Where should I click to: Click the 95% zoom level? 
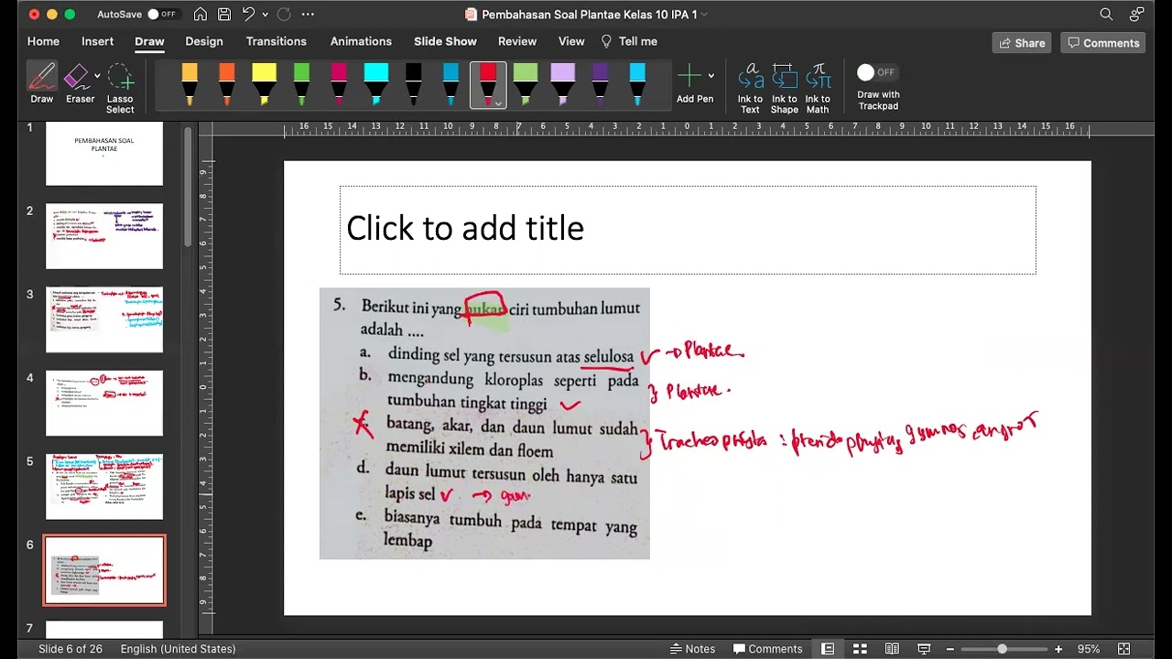pyautogui.click(x=1089, y=649)
